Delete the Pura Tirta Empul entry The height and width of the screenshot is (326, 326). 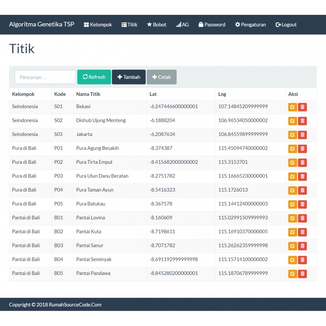pyautogui.click(x=302, y=163)
